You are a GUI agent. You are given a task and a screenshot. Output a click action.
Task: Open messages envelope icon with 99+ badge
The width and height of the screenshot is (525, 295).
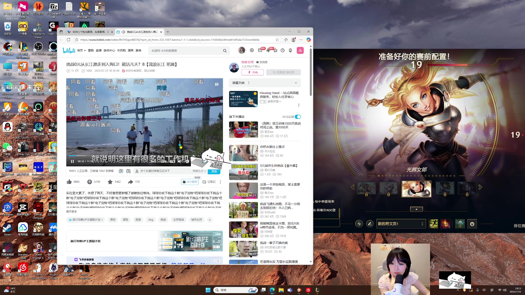pyautogui.click(x=260, y=50)
